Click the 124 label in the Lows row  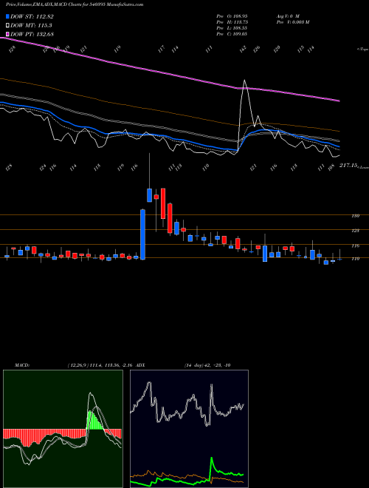43,168
